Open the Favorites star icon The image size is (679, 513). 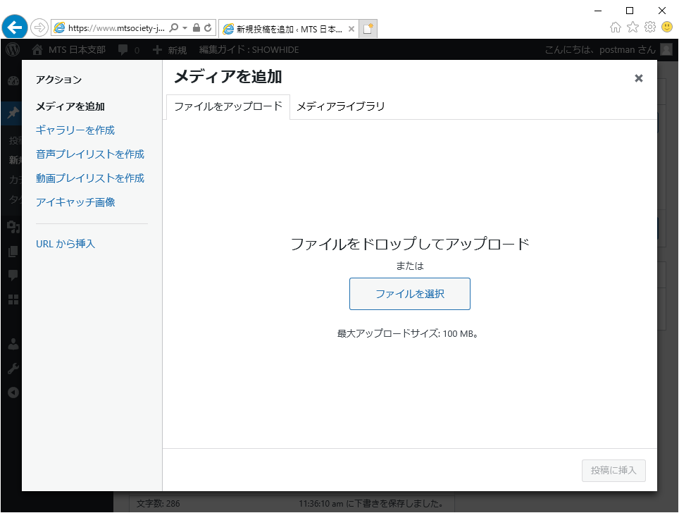(x=633, y=27)
